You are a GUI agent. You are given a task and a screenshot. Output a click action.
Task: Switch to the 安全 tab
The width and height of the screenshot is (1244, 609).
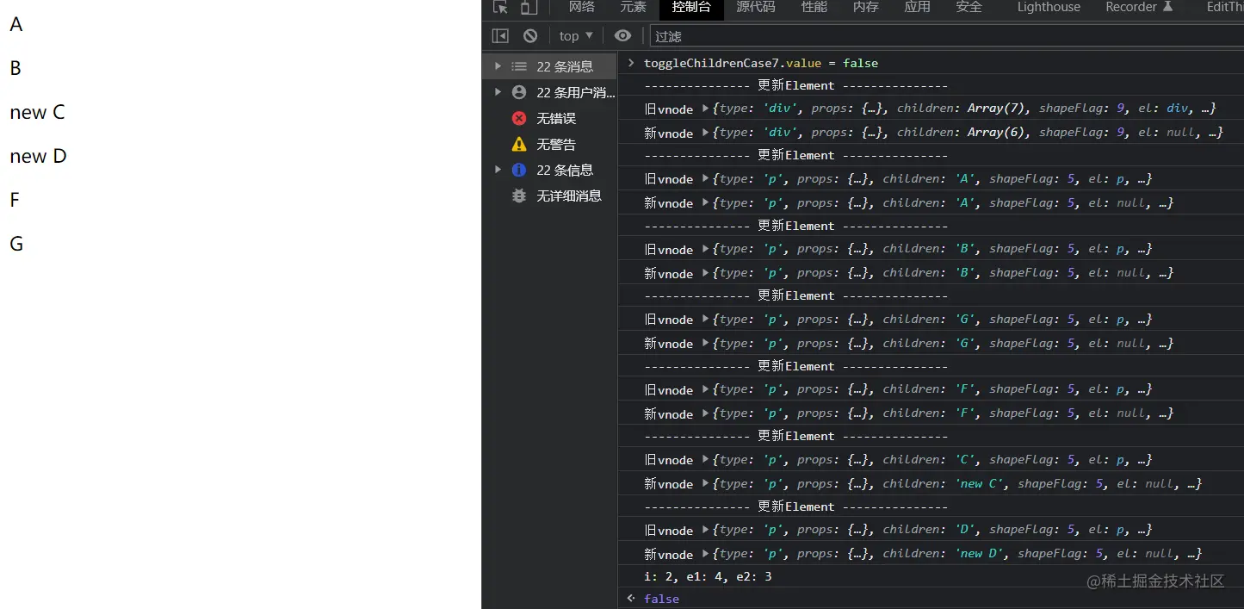[969, 7]
